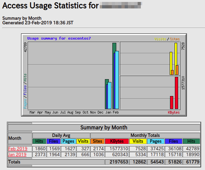Viewport: 205px width, 170px height.
Task: Click the red KBytes column header
Action: 116,141
